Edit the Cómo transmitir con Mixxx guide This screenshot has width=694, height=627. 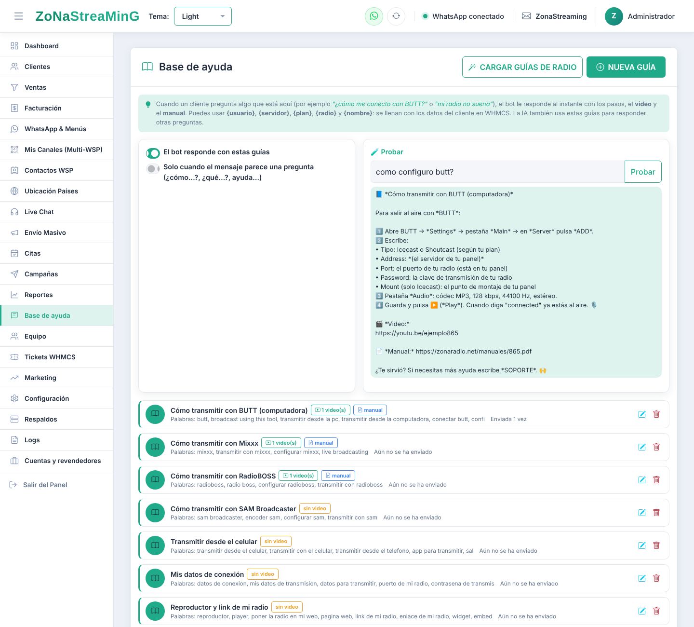point(642,447)
